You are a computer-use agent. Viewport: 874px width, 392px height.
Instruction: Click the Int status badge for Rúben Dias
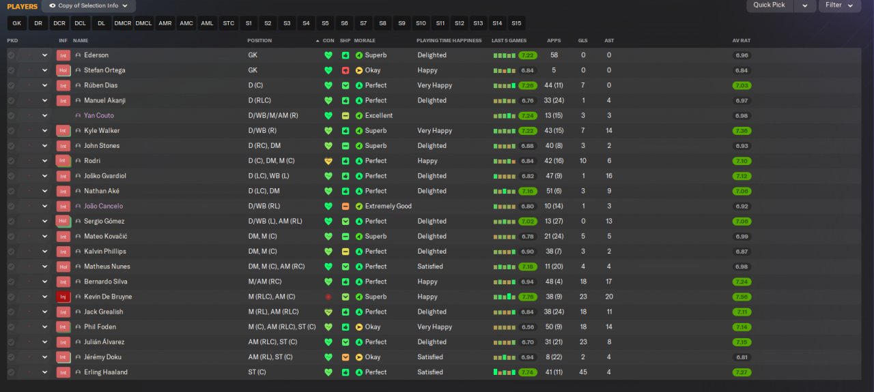click(64, 85)
